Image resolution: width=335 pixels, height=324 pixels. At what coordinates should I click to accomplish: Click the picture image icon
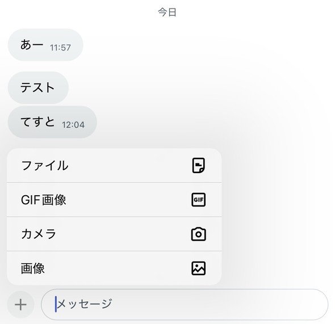coord(199,268)
